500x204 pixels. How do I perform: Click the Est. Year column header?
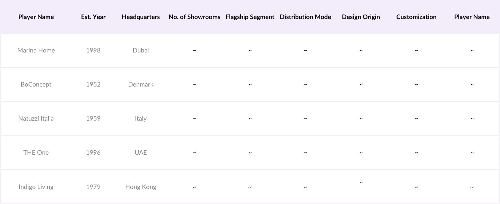coord(93,17)
